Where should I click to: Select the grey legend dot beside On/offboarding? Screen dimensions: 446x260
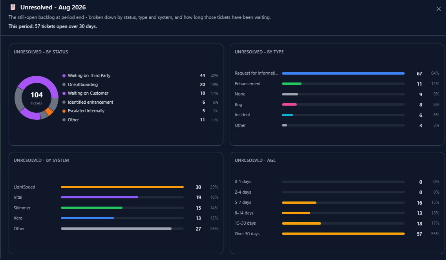[x=64, y=84]
